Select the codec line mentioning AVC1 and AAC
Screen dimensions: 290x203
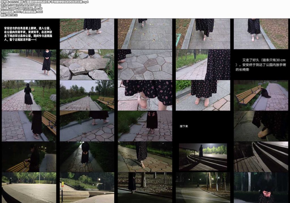22,12
